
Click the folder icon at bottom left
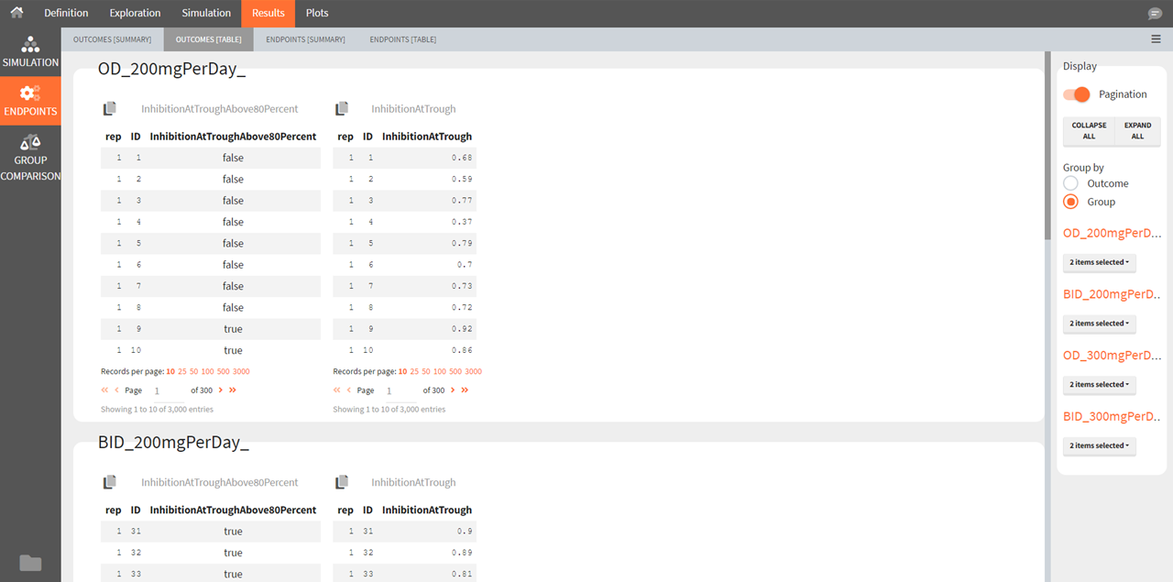coord(30,563)
